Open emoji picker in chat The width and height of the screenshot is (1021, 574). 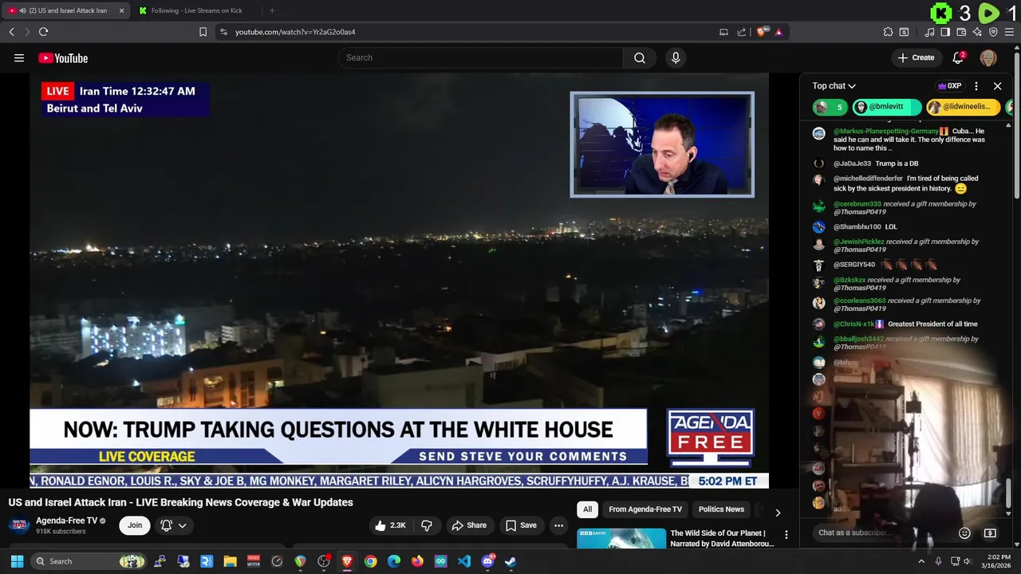click(x=964, y=533)
